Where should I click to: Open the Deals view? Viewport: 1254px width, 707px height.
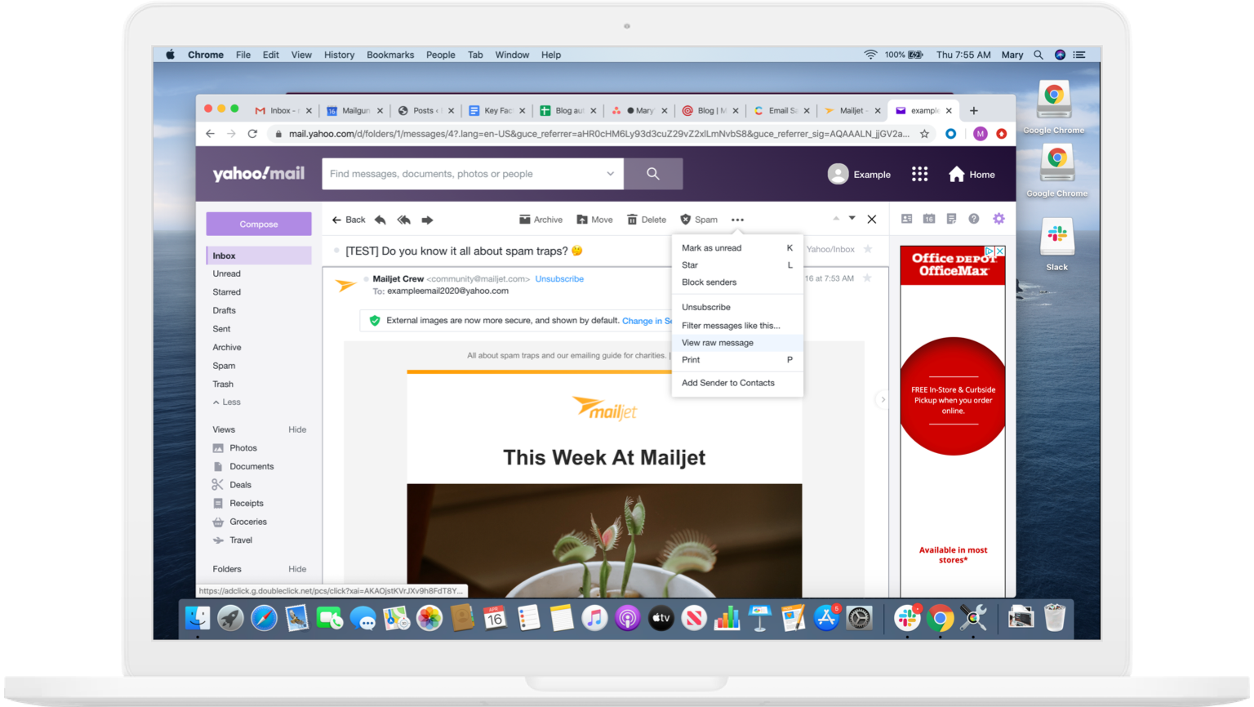tap(232, 485)
